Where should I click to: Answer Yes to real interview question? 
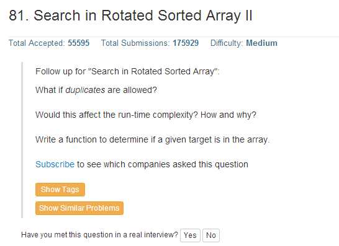click(x=190, y=235)
